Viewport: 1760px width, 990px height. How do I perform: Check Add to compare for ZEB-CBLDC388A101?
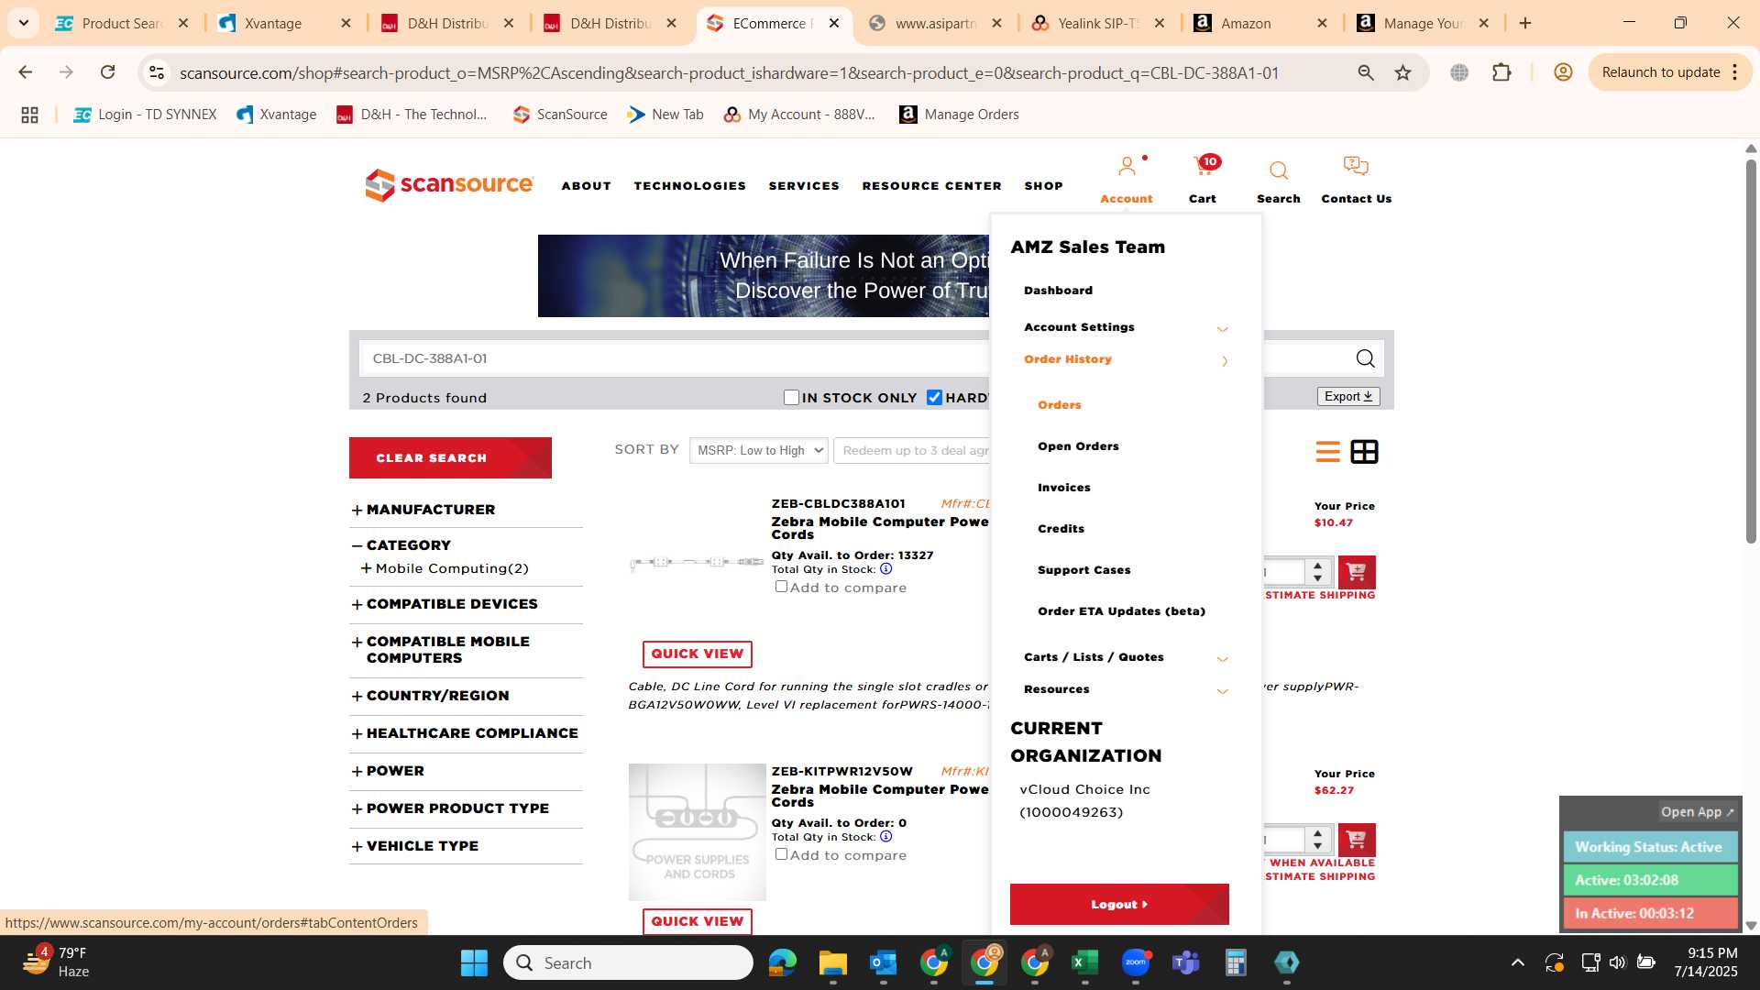(x=781, y=586)
